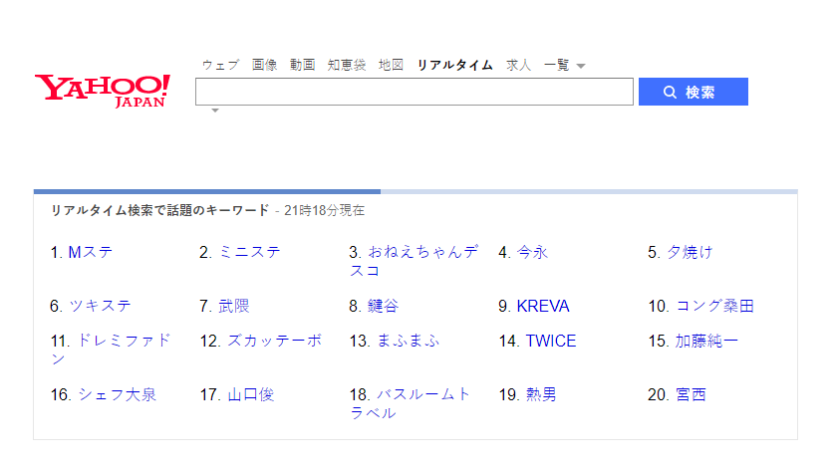Open trending keyword 夕焼け

pos(690,252)
